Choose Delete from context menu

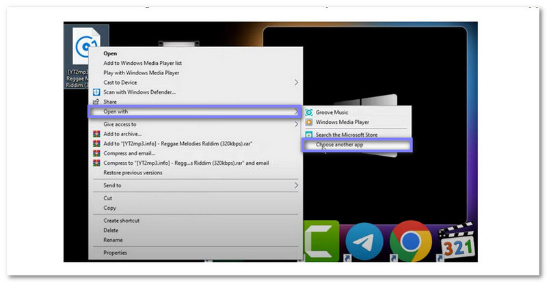coord(111,230)
